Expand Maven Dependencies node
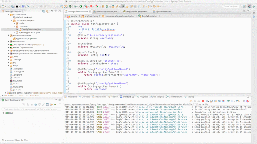Image resolution: width=257 pixels, height=144 pixels. tap(8, 48)
